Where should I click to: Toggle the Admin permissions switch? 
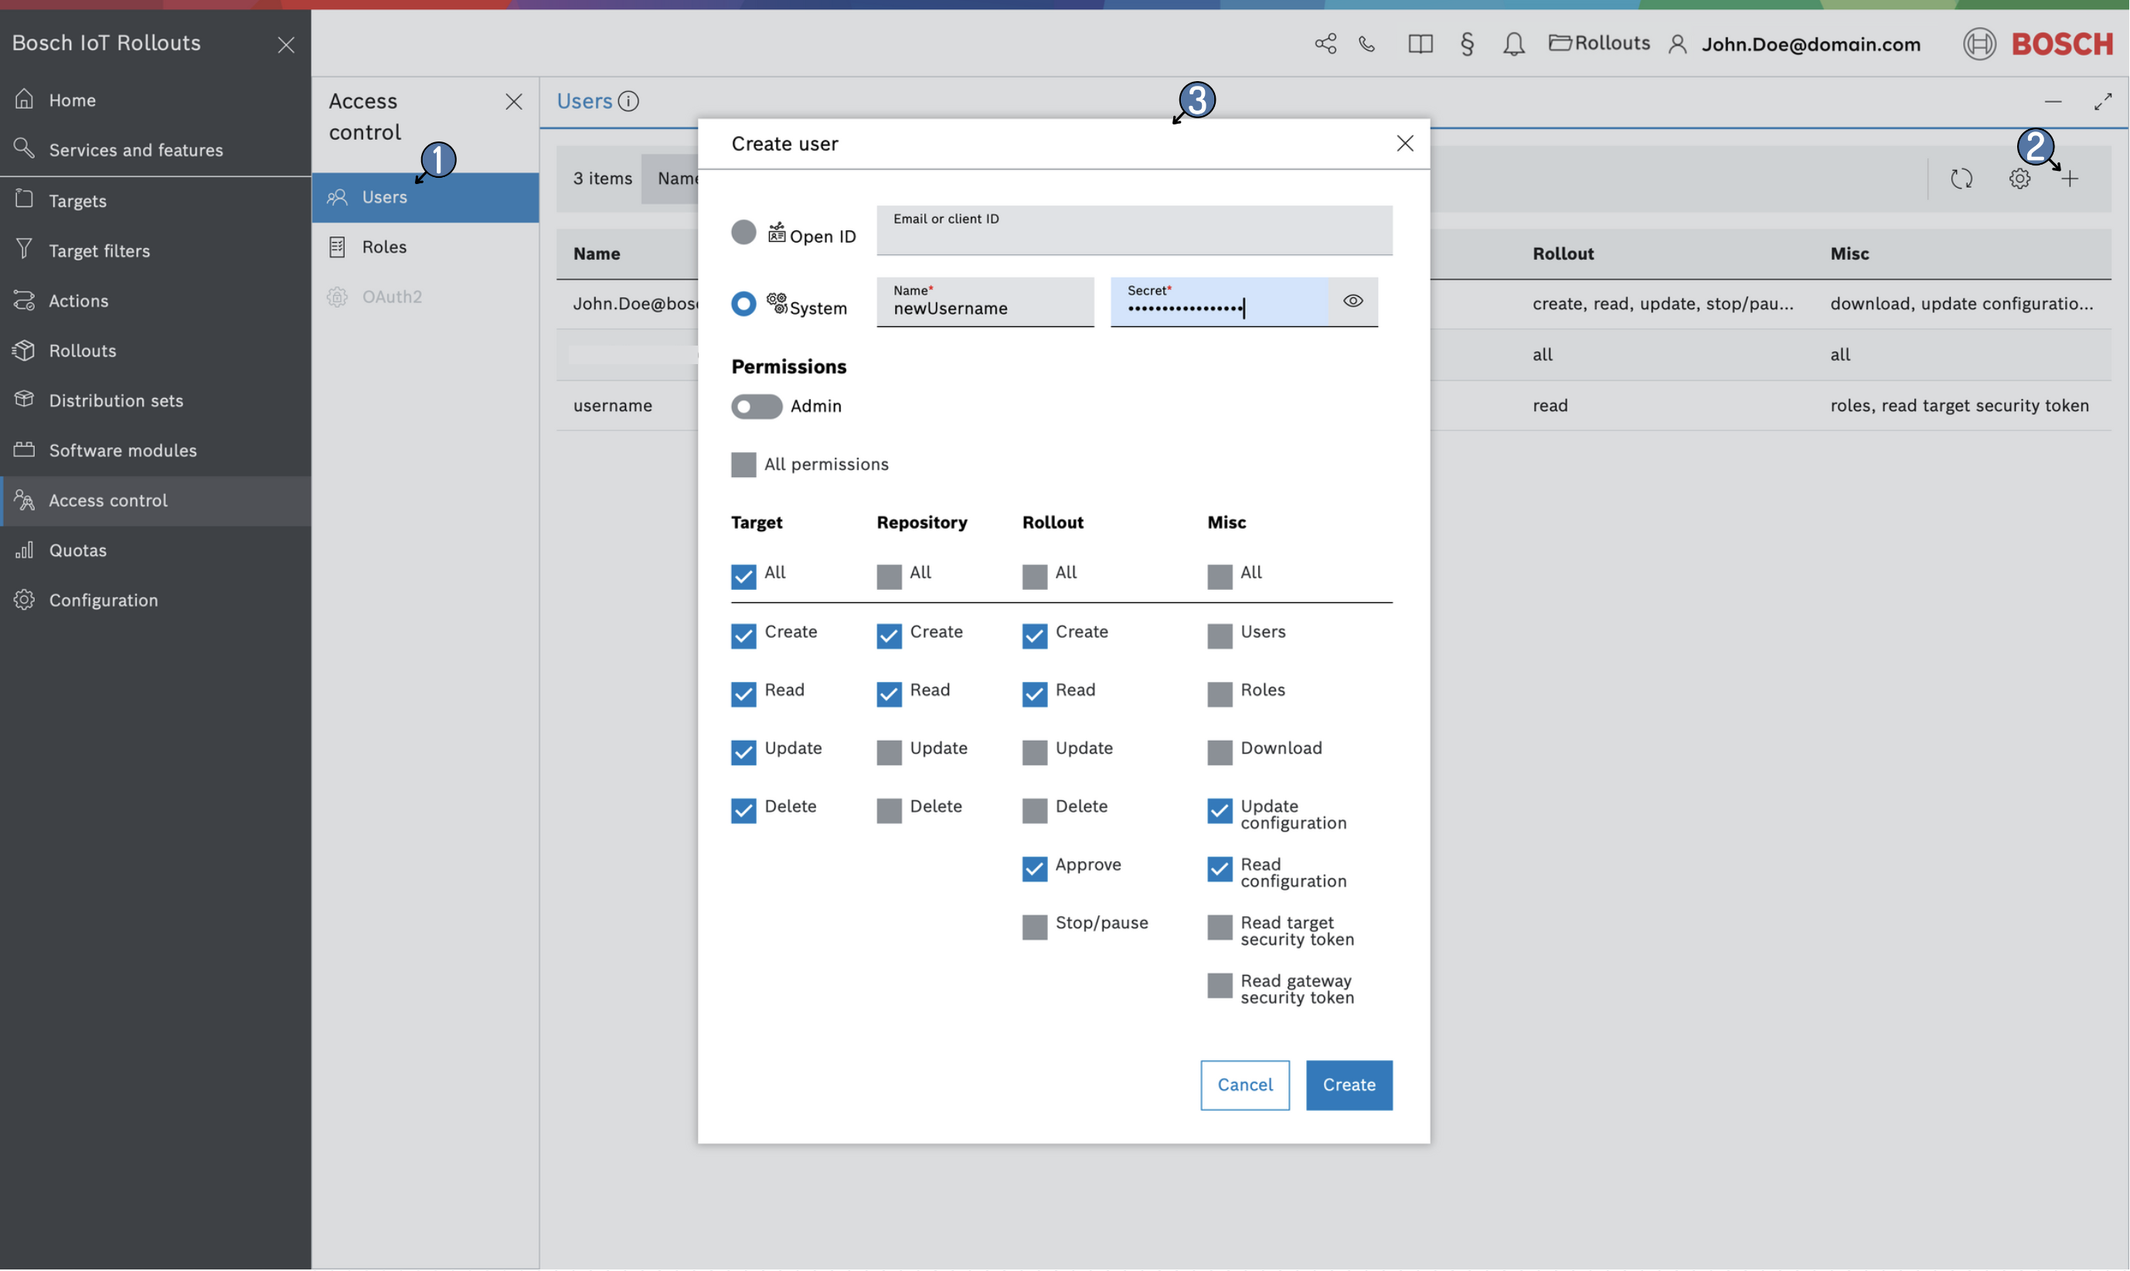coord(754,406)
